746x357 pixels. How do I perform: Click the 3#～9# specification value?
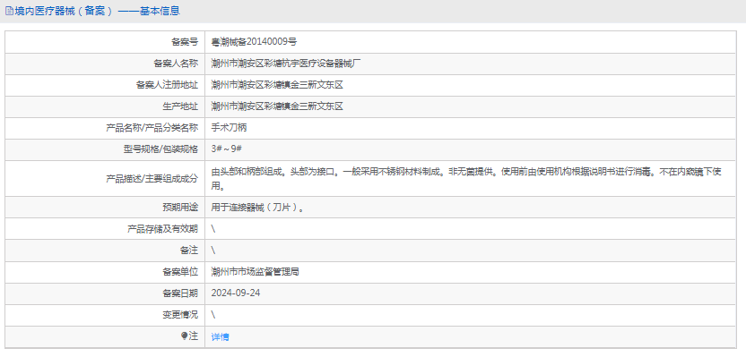[x=227, y=149]
